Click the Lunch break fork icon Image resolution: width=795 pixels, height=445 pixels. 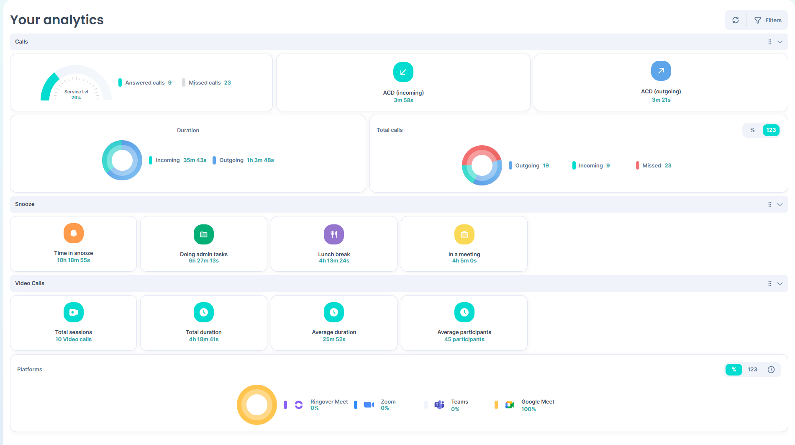point(334,234)
